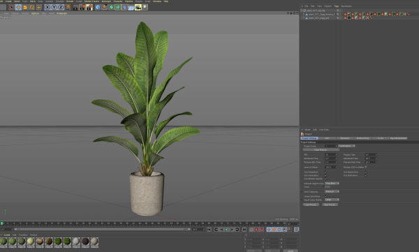Open the Input Color Profile dropdown
419x252 pixels.
pyautogui.click(x=332, y=200)
